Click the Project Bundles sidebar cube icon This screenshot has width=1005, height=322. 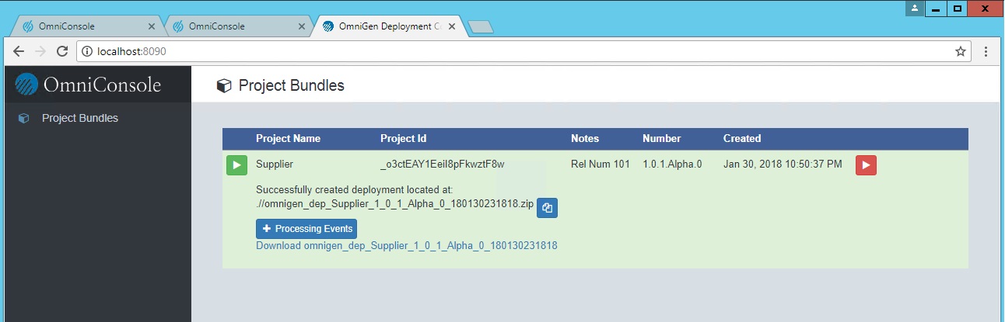23,119
